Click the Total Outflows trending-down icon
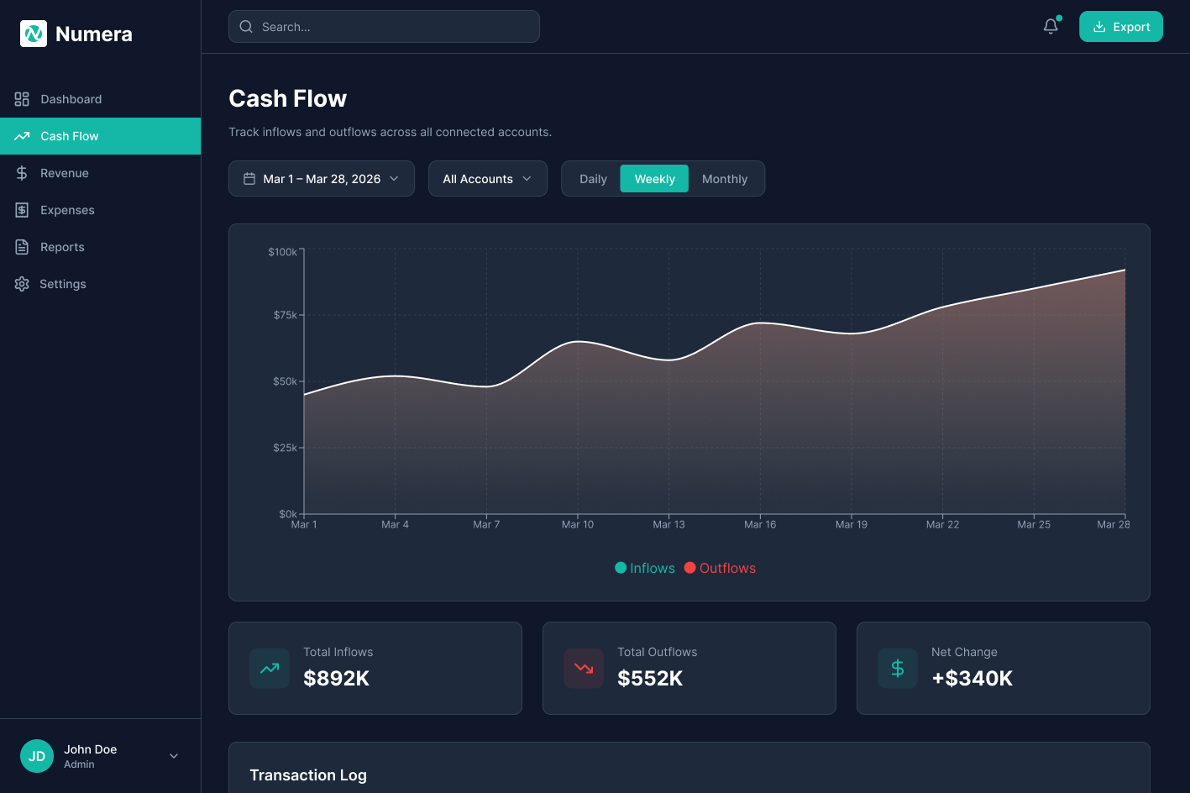This screenshot has height=793, width=1190. [x=584, y=669]
